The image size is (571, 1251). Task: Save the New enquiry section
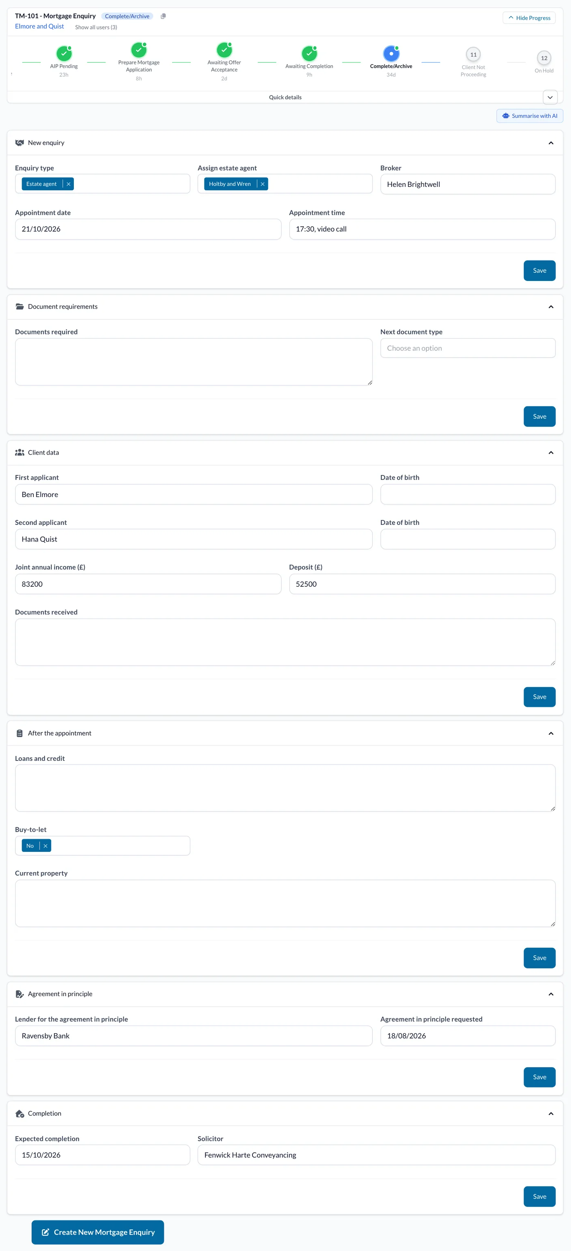coord(540,270)
